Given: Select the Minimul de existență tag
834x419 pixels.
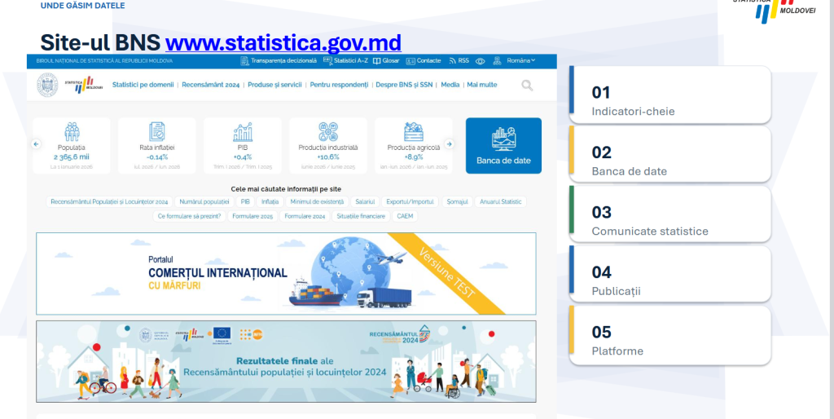Looking at the screenshot, I should coord(317,202).
